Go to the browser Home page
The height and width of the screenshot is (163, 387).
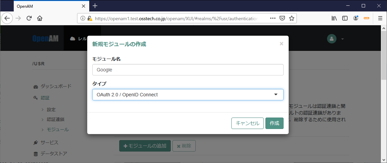(40, 18)
